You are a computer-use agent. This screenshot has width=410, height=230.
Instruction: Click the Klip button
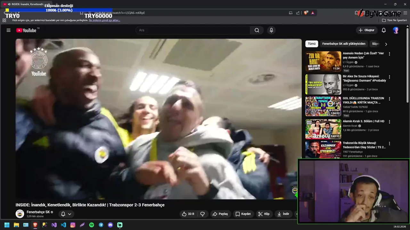(264, 214)
